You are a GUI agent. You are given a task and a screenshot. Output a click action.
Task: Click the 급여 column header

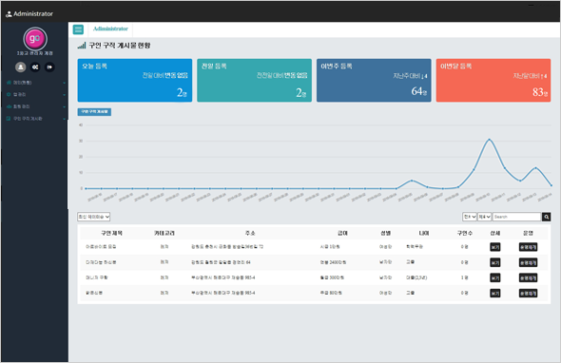tap(342, 233)
